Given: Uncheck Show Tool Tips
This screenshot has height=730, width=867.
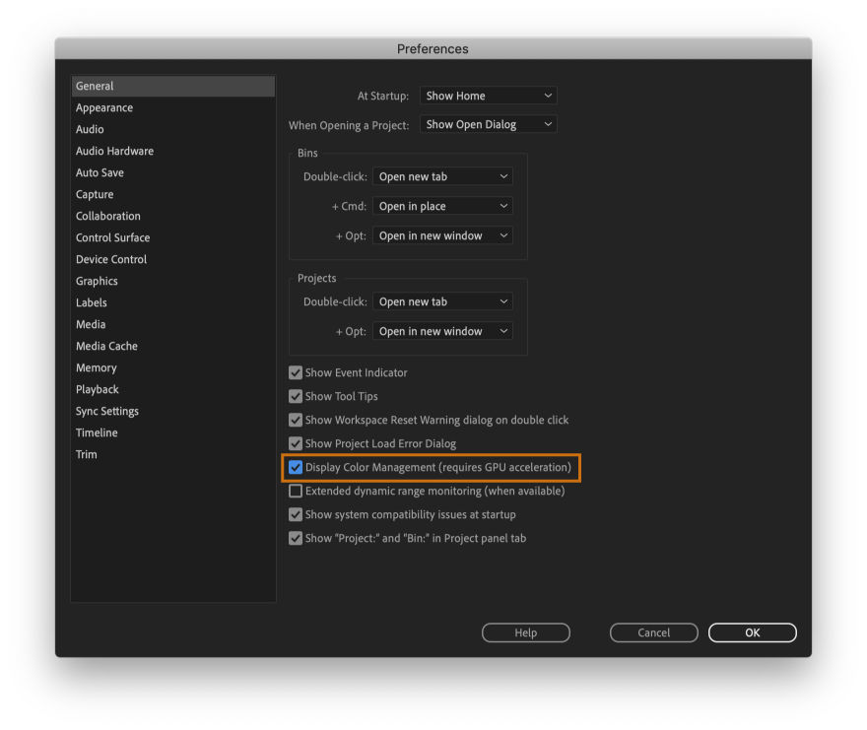Looking at the screenshot, I should [296, 396].
